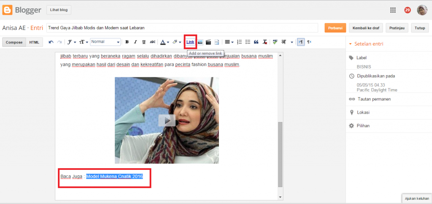Click the editor vertical scrollbar thumb
Viewport: 432px width, 204px height.
(280, 154)
